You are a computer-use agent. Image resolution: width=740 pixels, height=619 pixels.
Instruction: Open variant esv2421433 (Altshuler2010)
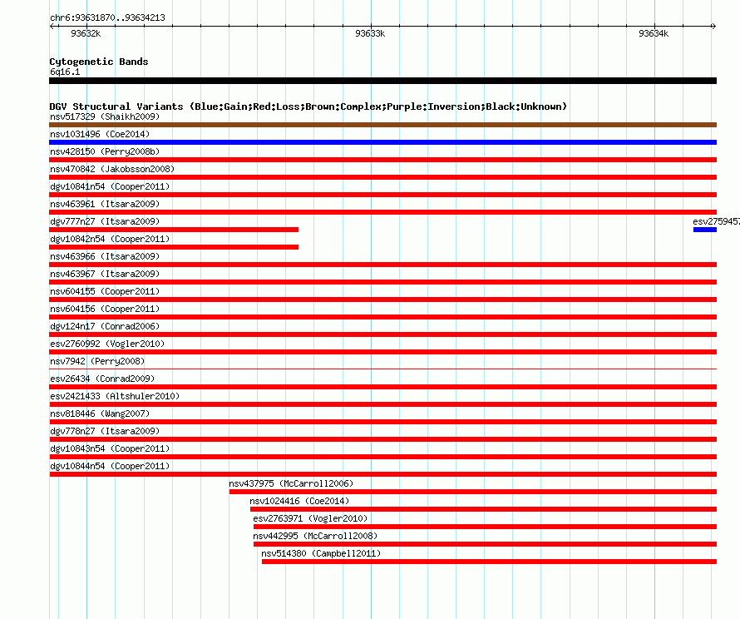tap(115, 396)
